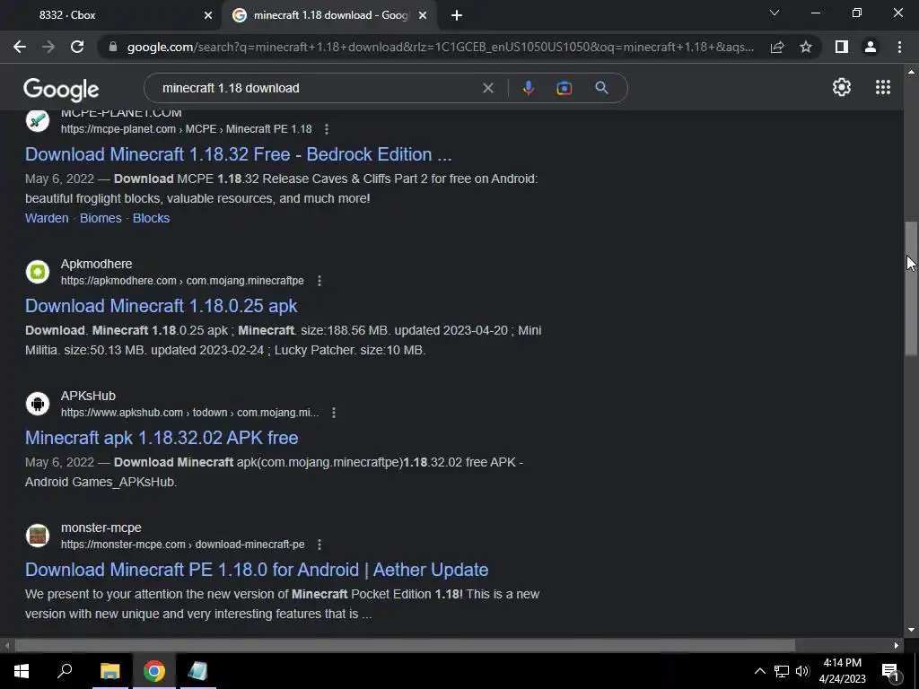
Task: Follow the Blocks sitelink
Action: click(151, 218)
